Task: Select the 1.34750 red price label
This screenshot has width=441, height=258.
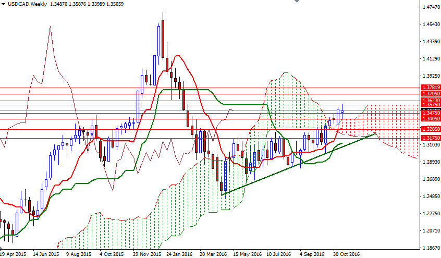Action: (430, 113)
